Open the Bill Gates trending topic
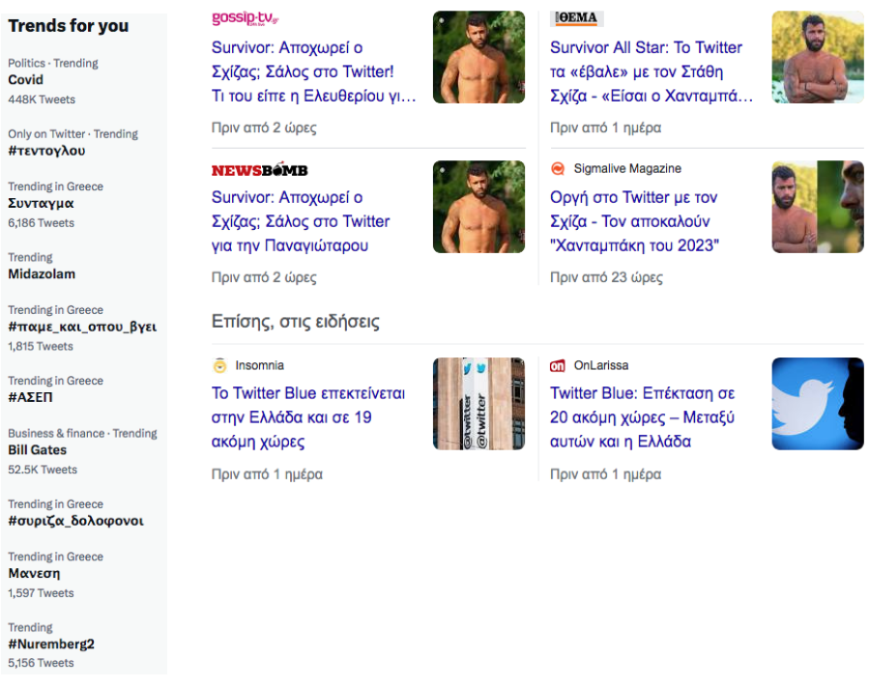Screen dimensions: 869x687 point(37,450)
